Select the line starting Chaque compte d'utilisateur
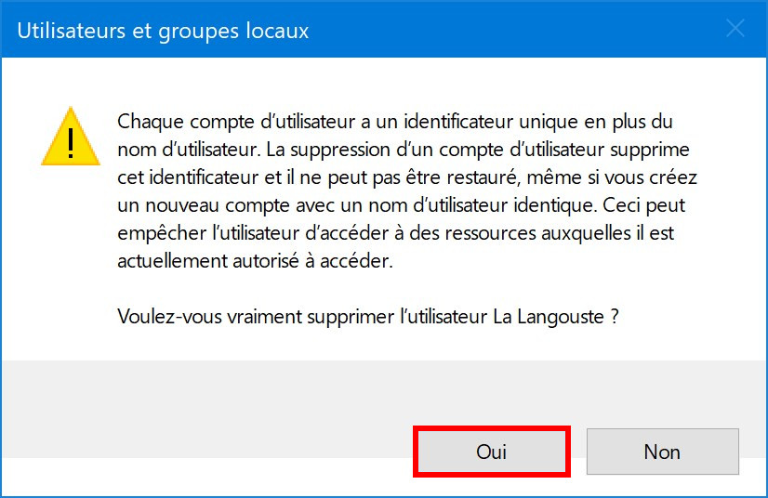The image size is (768, 498). pos(395,122)
